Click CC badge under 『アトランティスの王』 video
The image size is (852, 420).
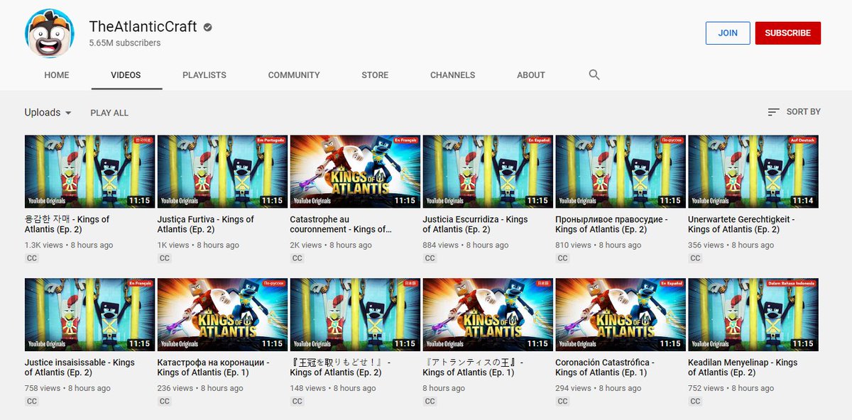430,402
